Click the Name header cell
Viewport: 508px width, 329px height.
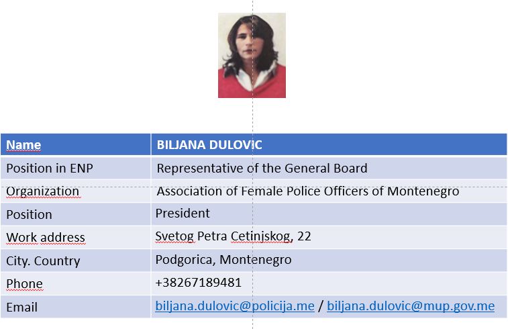[x=75, y=144]
